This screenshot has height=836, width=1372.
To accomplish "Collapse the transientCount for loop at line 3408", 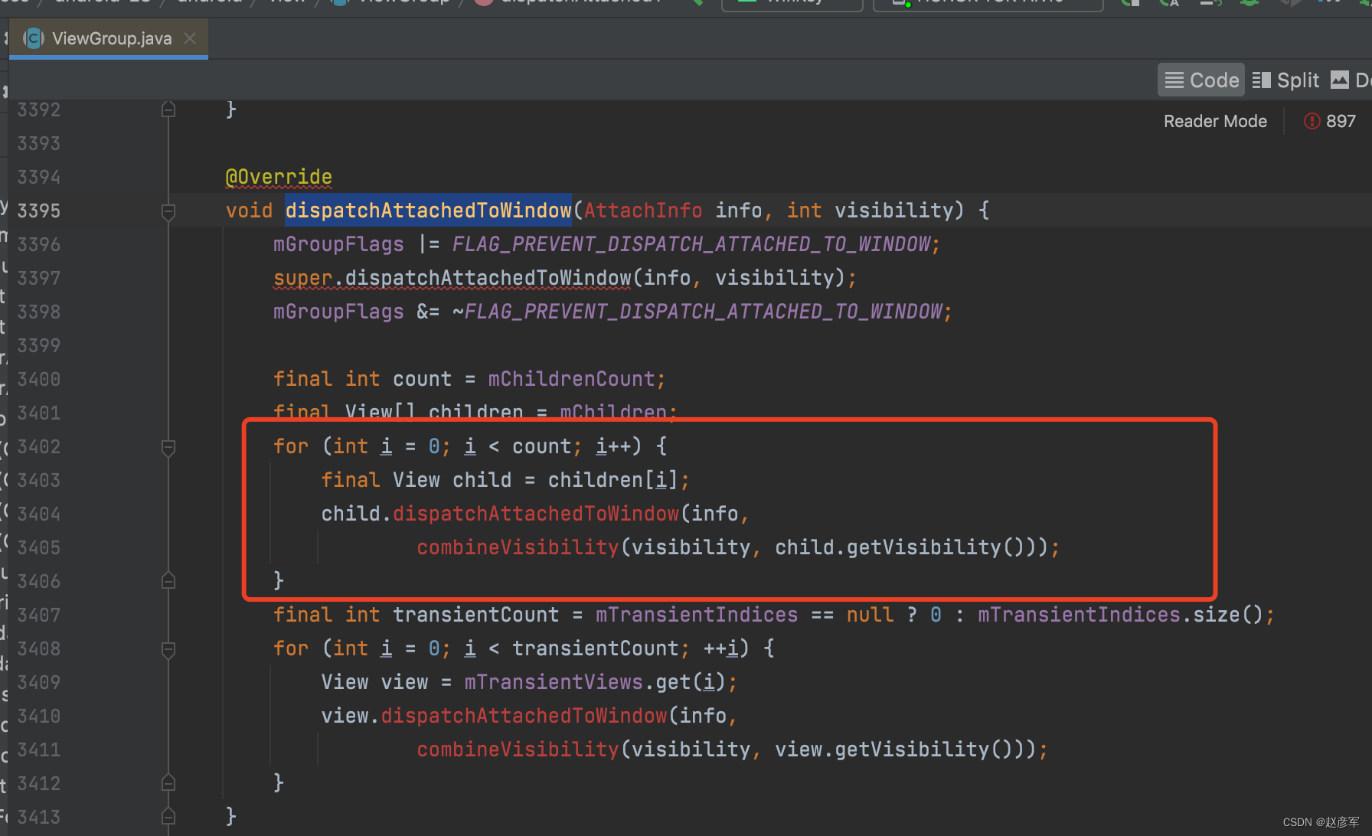I will 168,649.
